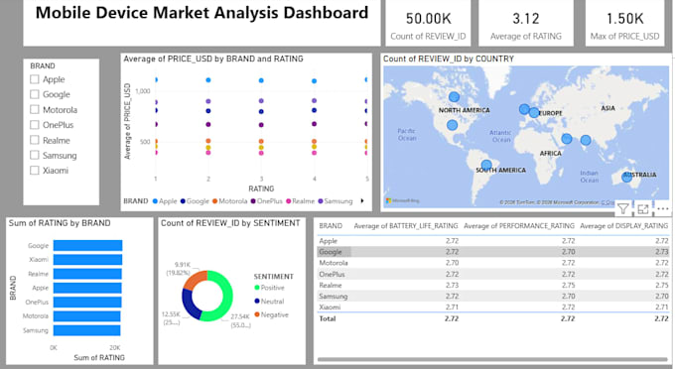Select the OnePlus bar in rating chart

tap(87, 302)
